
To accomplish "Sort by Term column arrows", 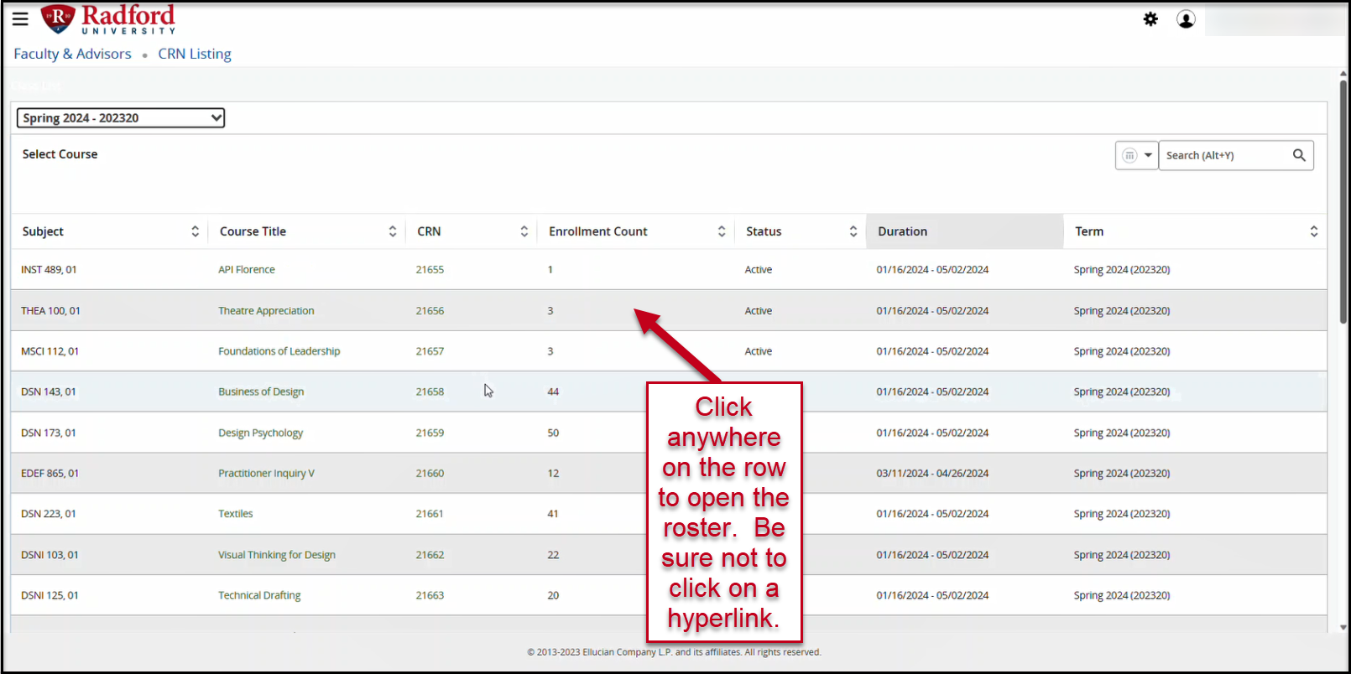I will [x=1313, y=231].
